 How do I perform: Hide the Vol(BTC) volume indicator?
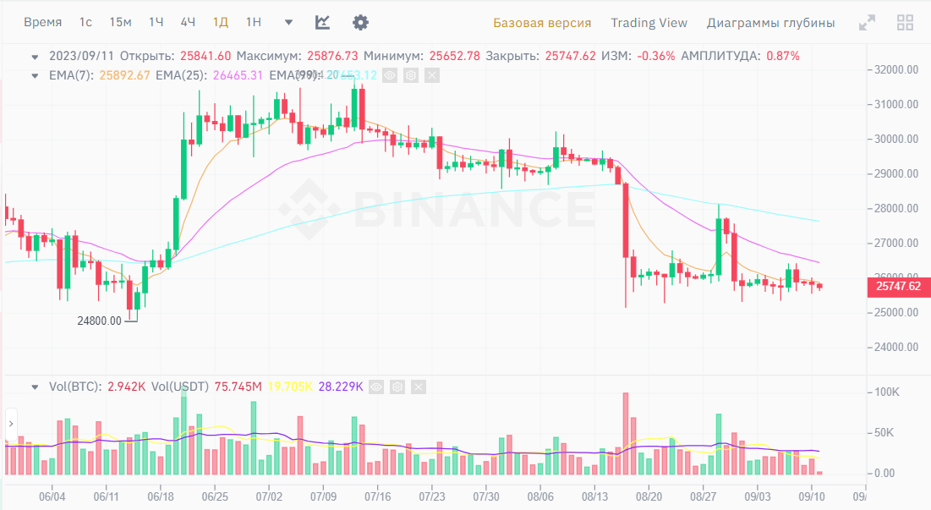point(376,387)
